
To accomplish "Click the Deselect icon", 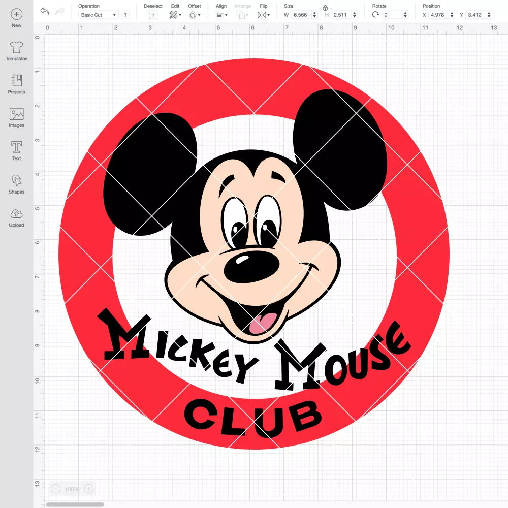I will coord(153,15).
